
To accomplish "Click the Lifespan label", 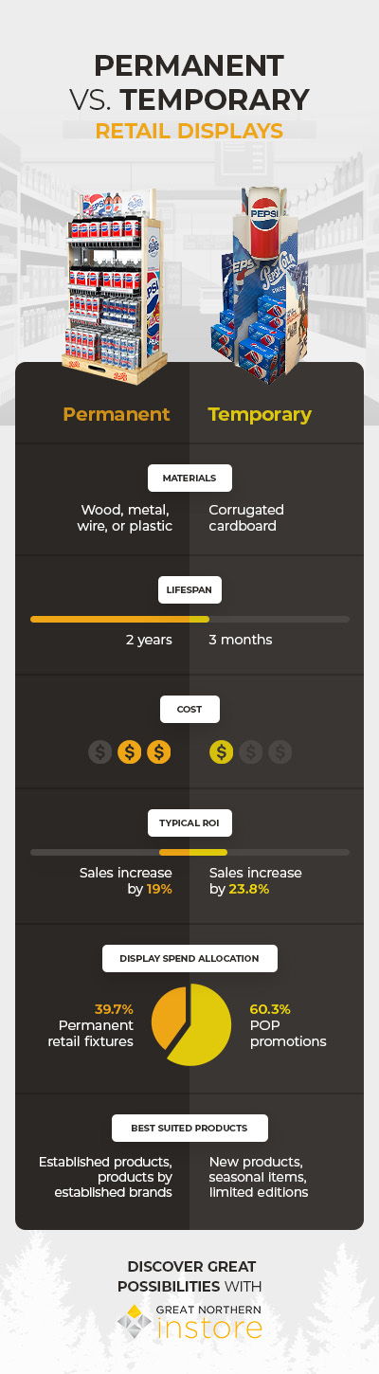I will click(x=189, y=589).
